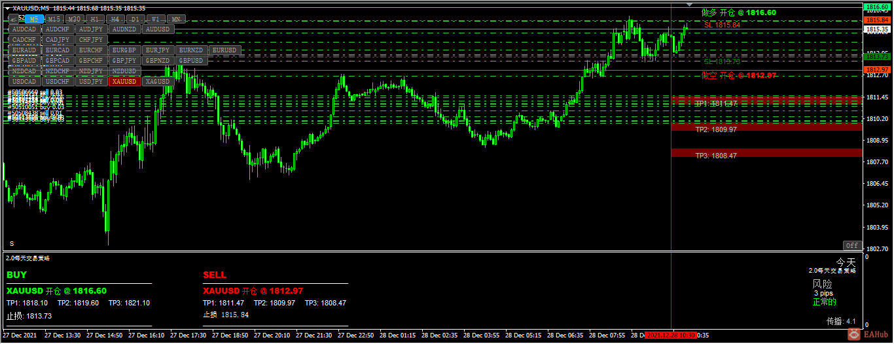This screenshot has width=894, height=344.
Task: Select the EURGBP symbol button
Action: (x=125, y=50)
